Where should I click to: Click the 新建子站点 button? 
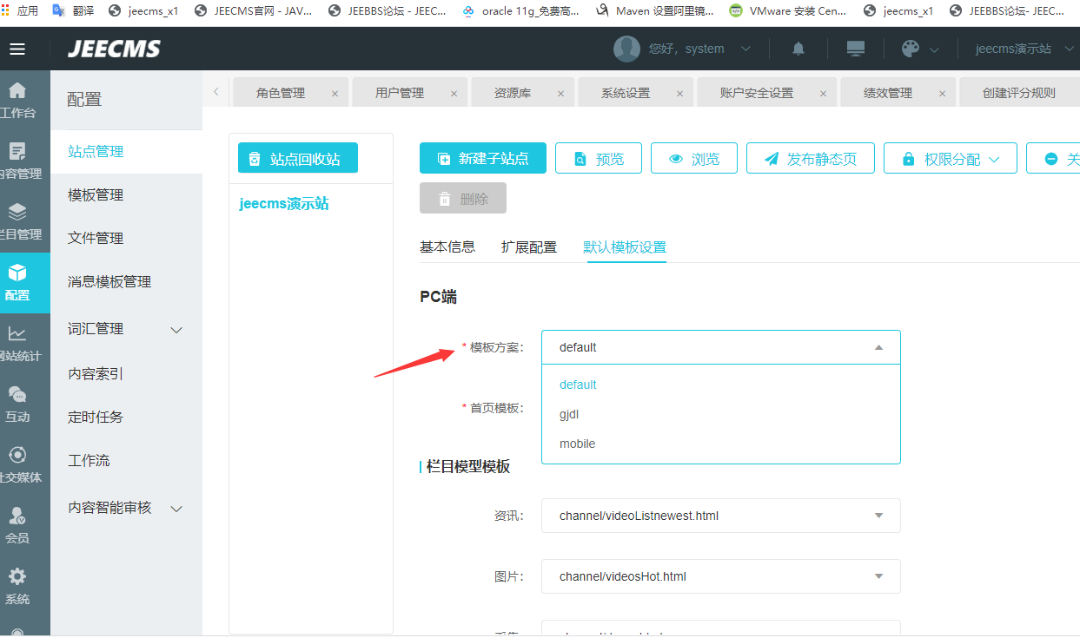pos(482,159)
